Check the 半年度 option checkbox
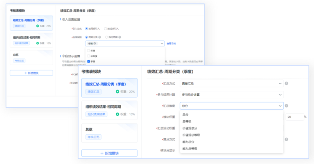The image size is (314, 164). (88, 56)
